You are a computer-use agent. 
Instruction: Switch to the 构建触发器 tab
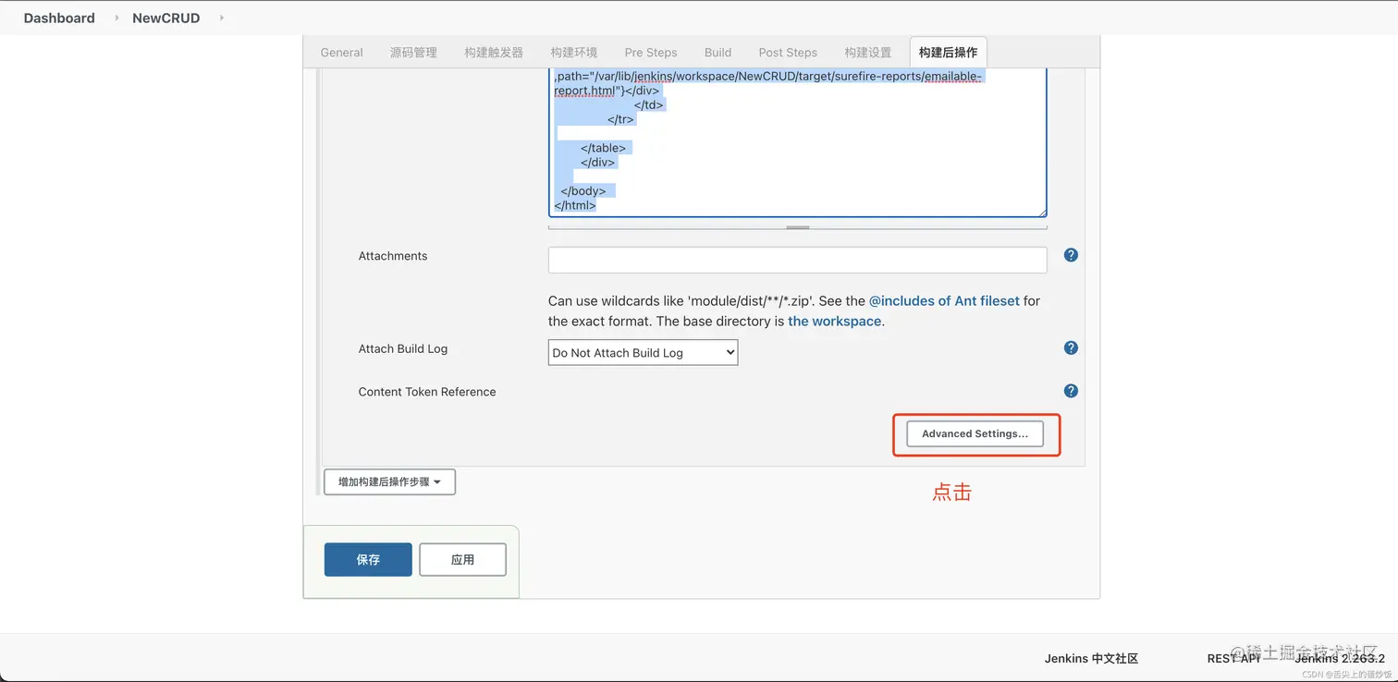(494, 53)
